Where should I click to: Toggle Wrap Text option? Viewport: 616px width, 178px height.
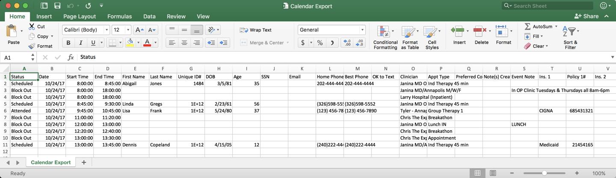[256, 30]
